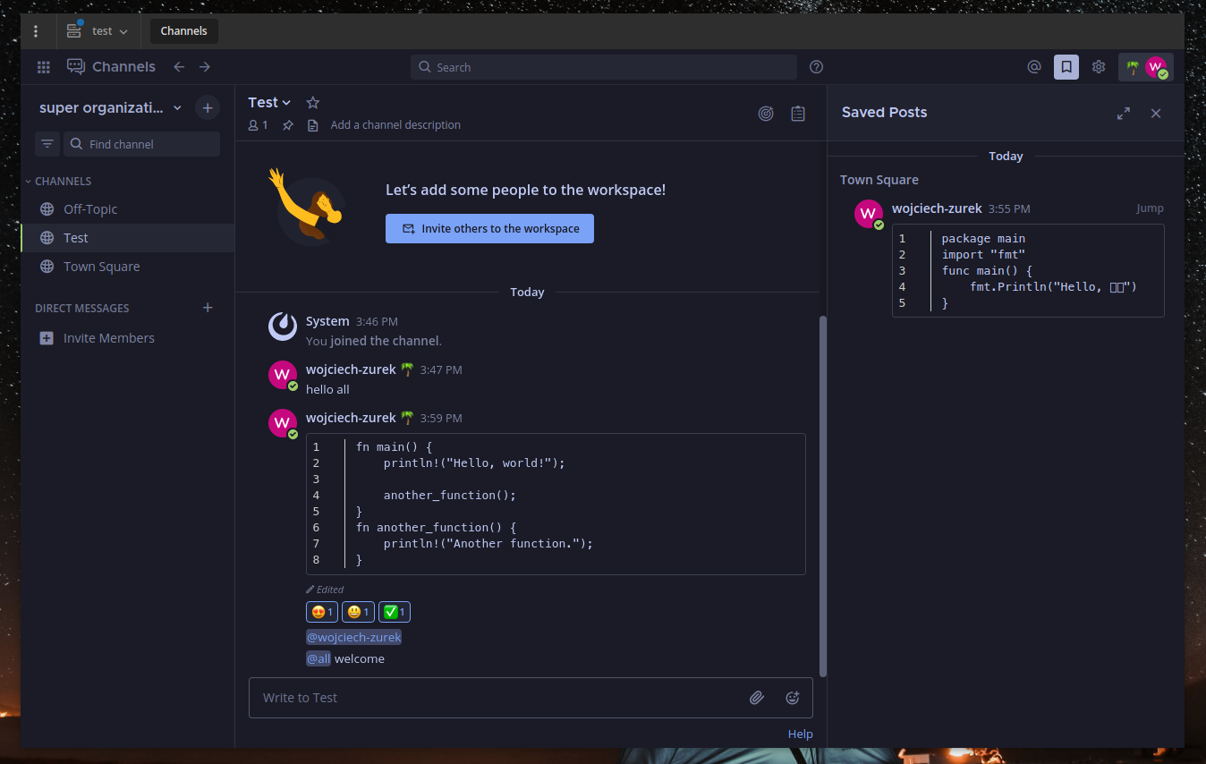
Task: Click the 3:59 PM timestamp
Action: pos(441,418)
